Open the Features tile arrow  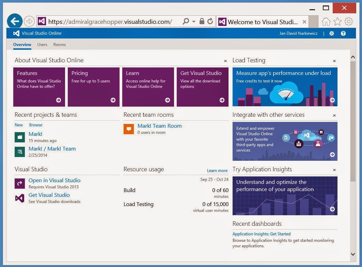[59, 100]
